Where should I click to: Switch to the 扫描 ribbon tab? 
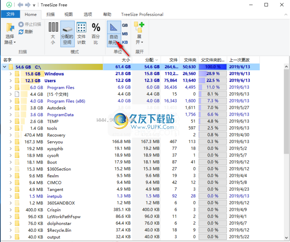click(50, 15)
